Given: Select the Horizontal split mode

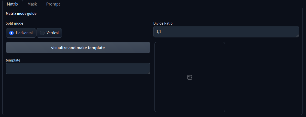Looking at the screenshot, I should click(21, 33).
